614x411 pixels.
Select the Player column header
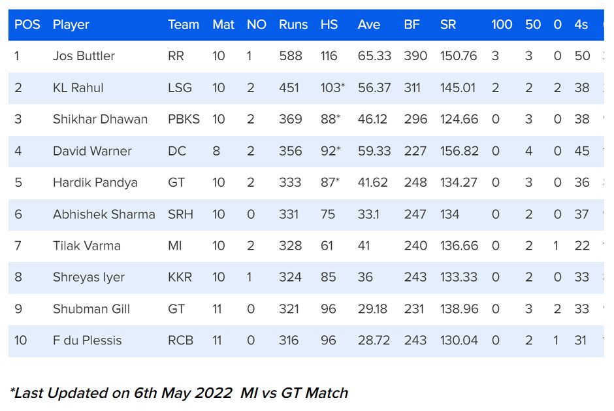pyautogui.click(x=71, y=25)
